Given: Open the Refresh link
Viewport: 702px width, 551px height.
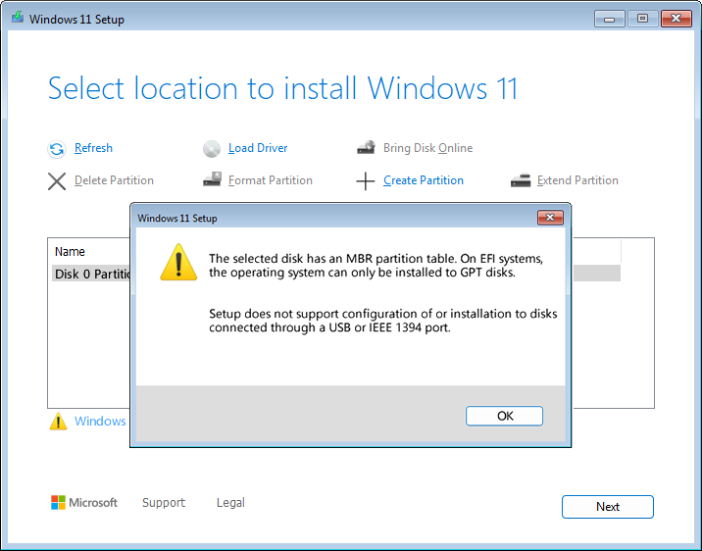Looking at the screenshot, I should pyautogui.click(x=93, y=148).
